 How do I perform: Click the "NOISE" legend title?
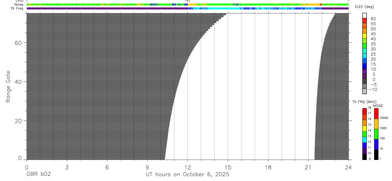tap(378, 106)
